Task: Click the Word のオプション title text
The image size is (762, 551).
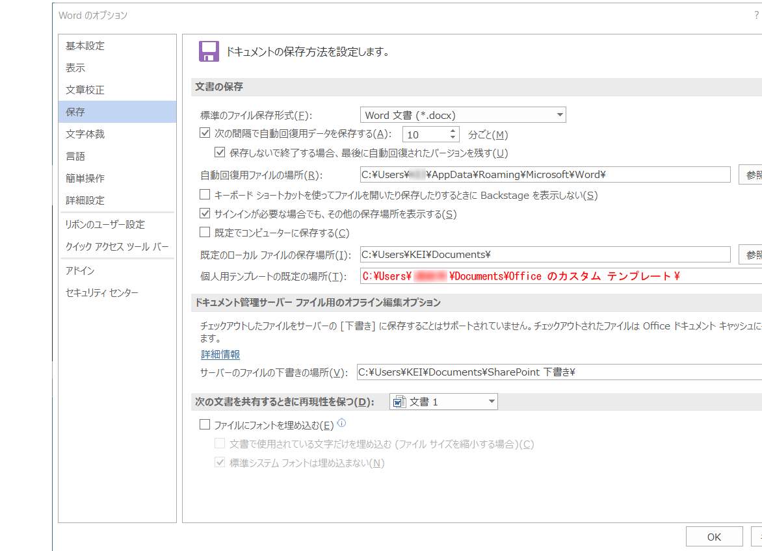Action: (93, 16)
